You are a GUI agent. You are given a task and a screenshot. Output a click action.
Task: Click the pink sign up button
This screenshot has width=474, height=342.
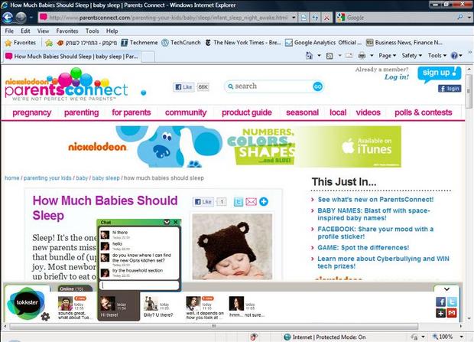tap(440, 73)
